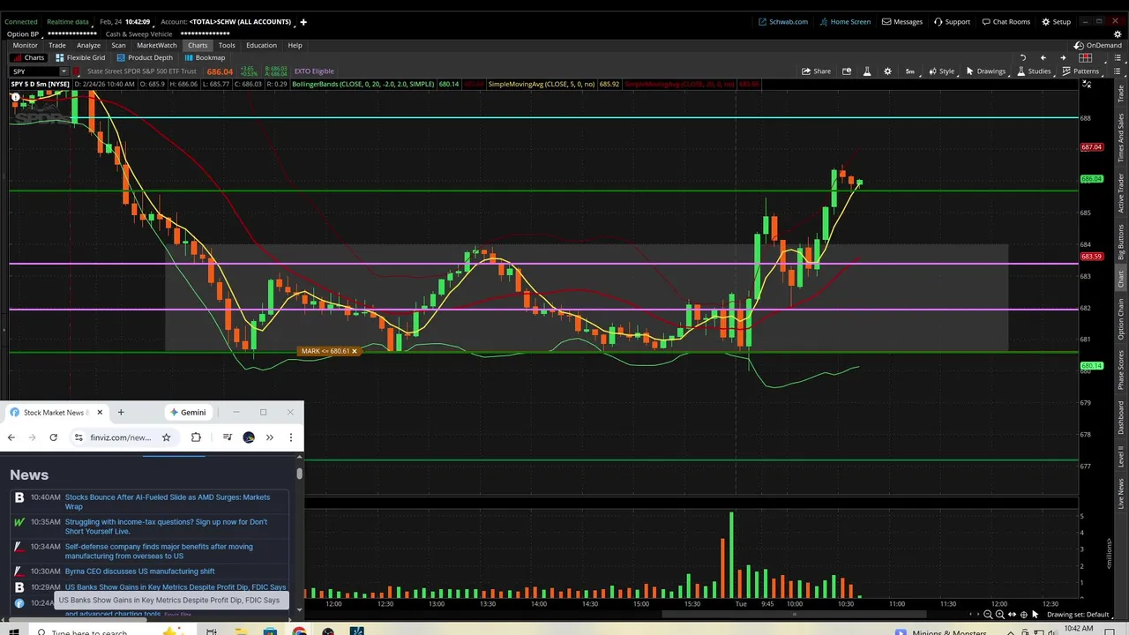Image resolution: width=1129 pixels, height=635 pixels.
Task: Open Support
Action: pyautogui.click(x=953, y=21)
